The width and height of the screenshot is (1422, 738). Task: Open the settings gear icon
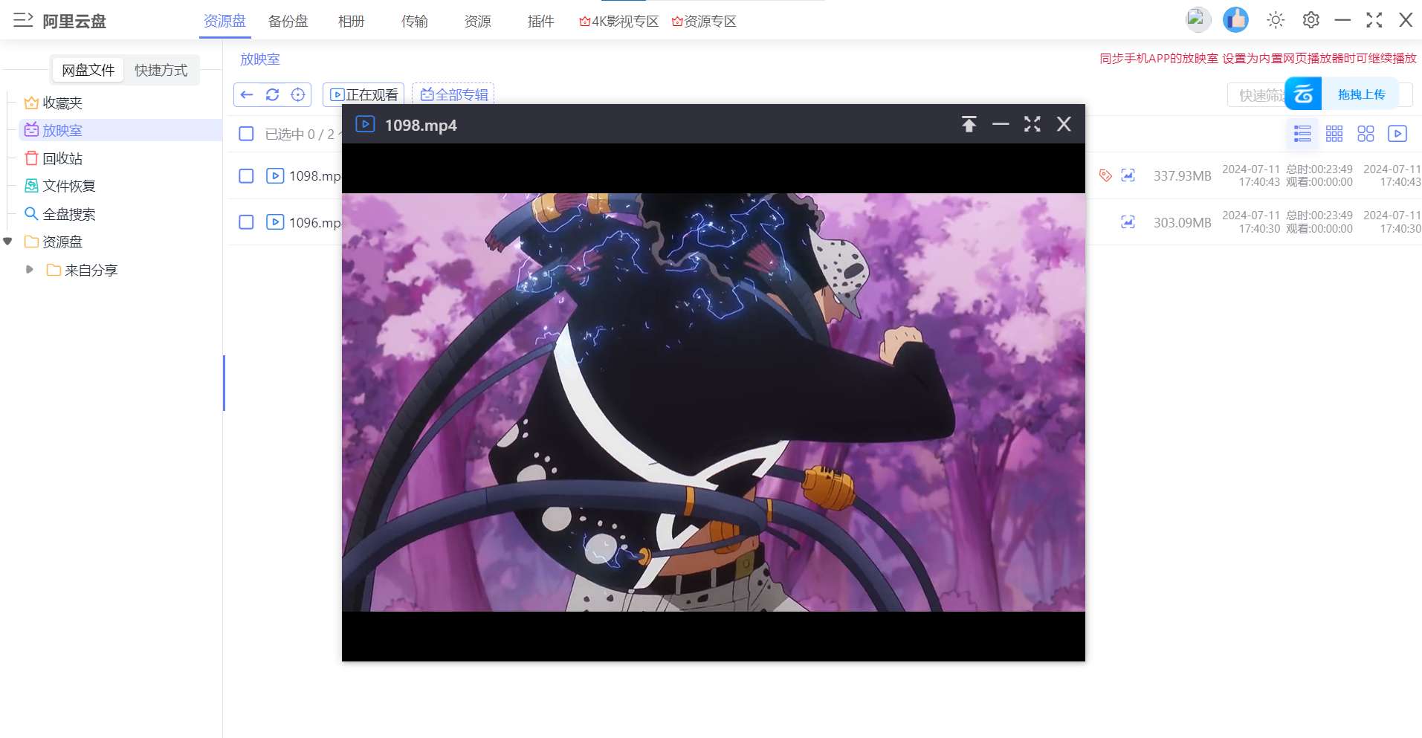tap(1311, 20)
